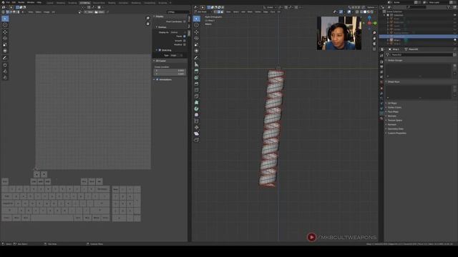Click the New image button

pos(89,12)
